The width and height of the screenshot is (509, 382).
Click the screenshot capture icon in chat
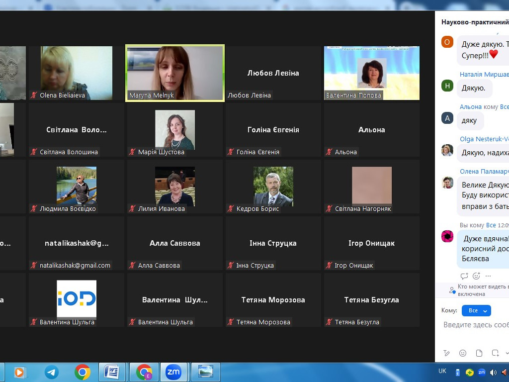coord(496,353)
